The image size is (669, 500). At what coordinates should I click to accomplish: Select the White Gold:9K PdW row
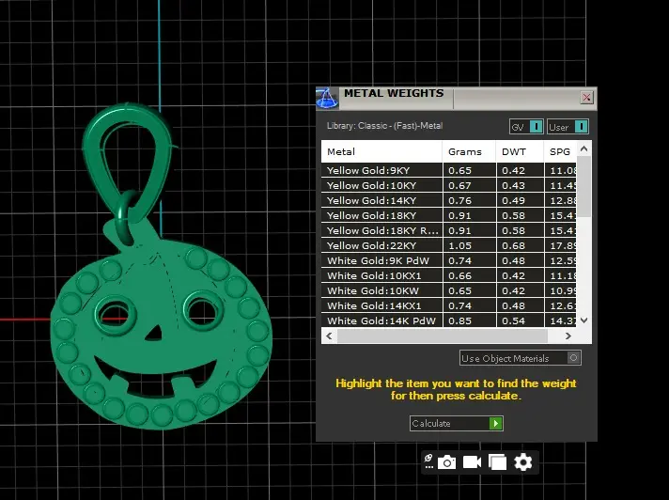[x=449, y=260]
